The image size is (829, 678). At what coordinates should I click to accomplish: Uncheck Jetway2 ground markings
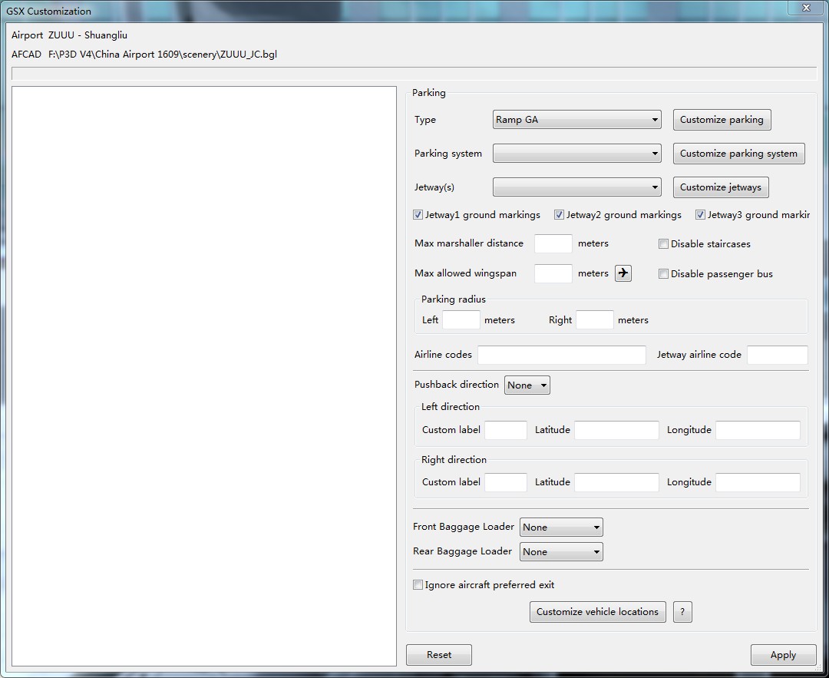560,215
